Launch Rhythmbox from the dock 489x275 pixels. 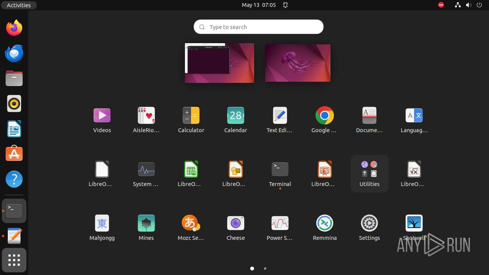pos(14,104)
